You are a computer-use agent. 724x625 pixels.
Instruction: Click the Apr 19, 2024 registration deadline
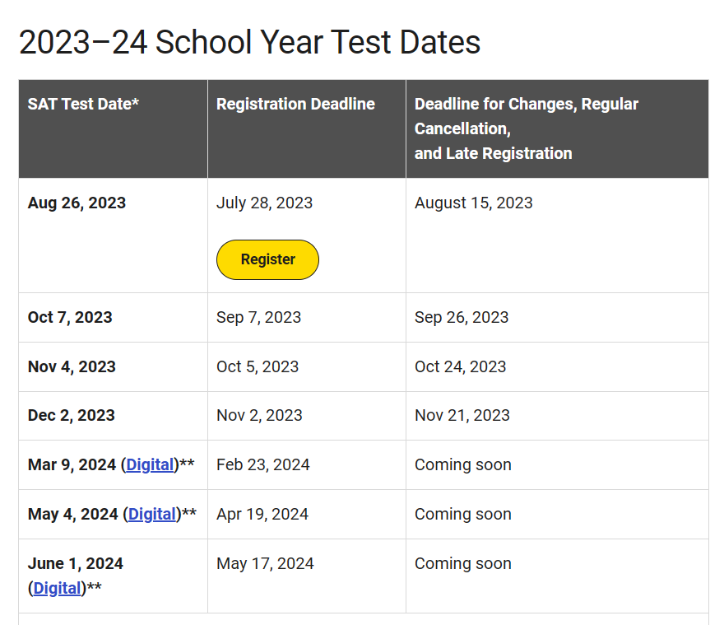[262, 514]
